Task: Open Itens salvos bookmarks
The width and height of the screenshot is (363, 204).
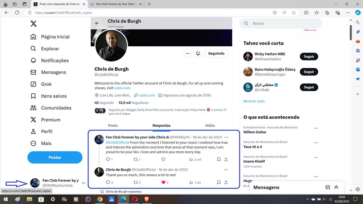Action: click(49, 96)
